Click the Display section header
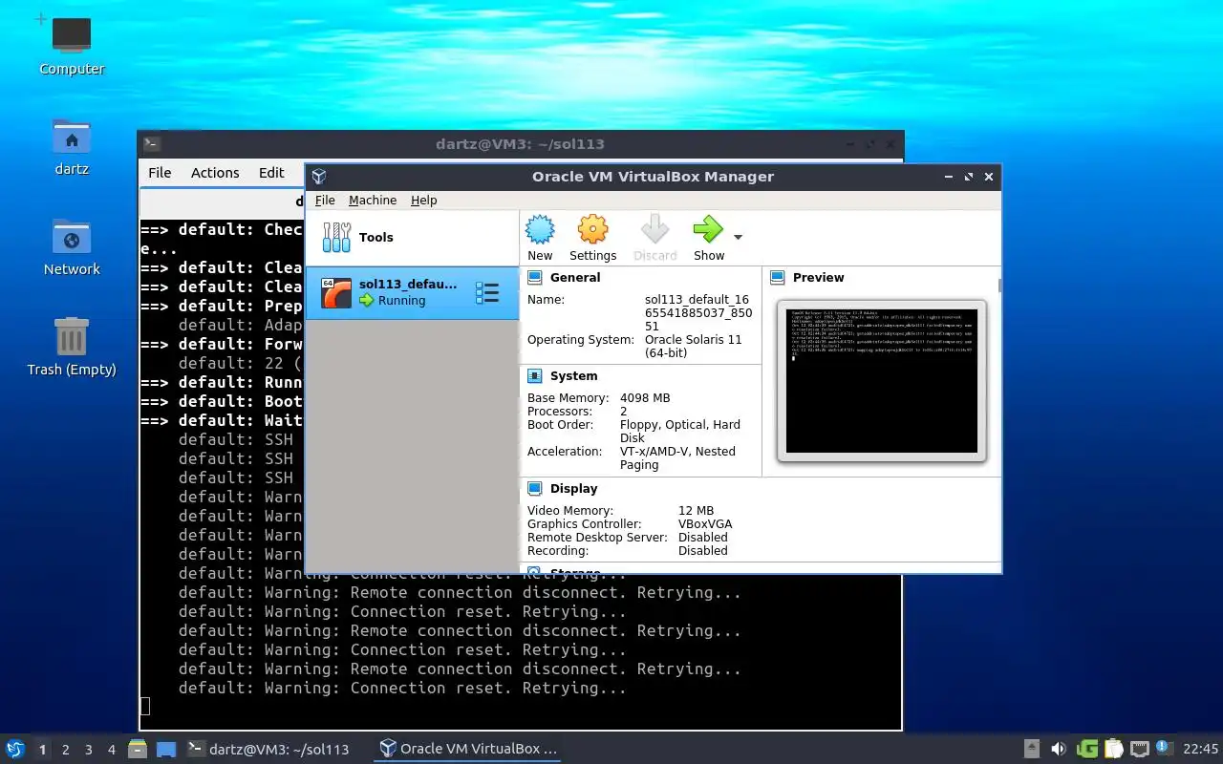This screenshot has height=764, width=1223. pos(573,489)
